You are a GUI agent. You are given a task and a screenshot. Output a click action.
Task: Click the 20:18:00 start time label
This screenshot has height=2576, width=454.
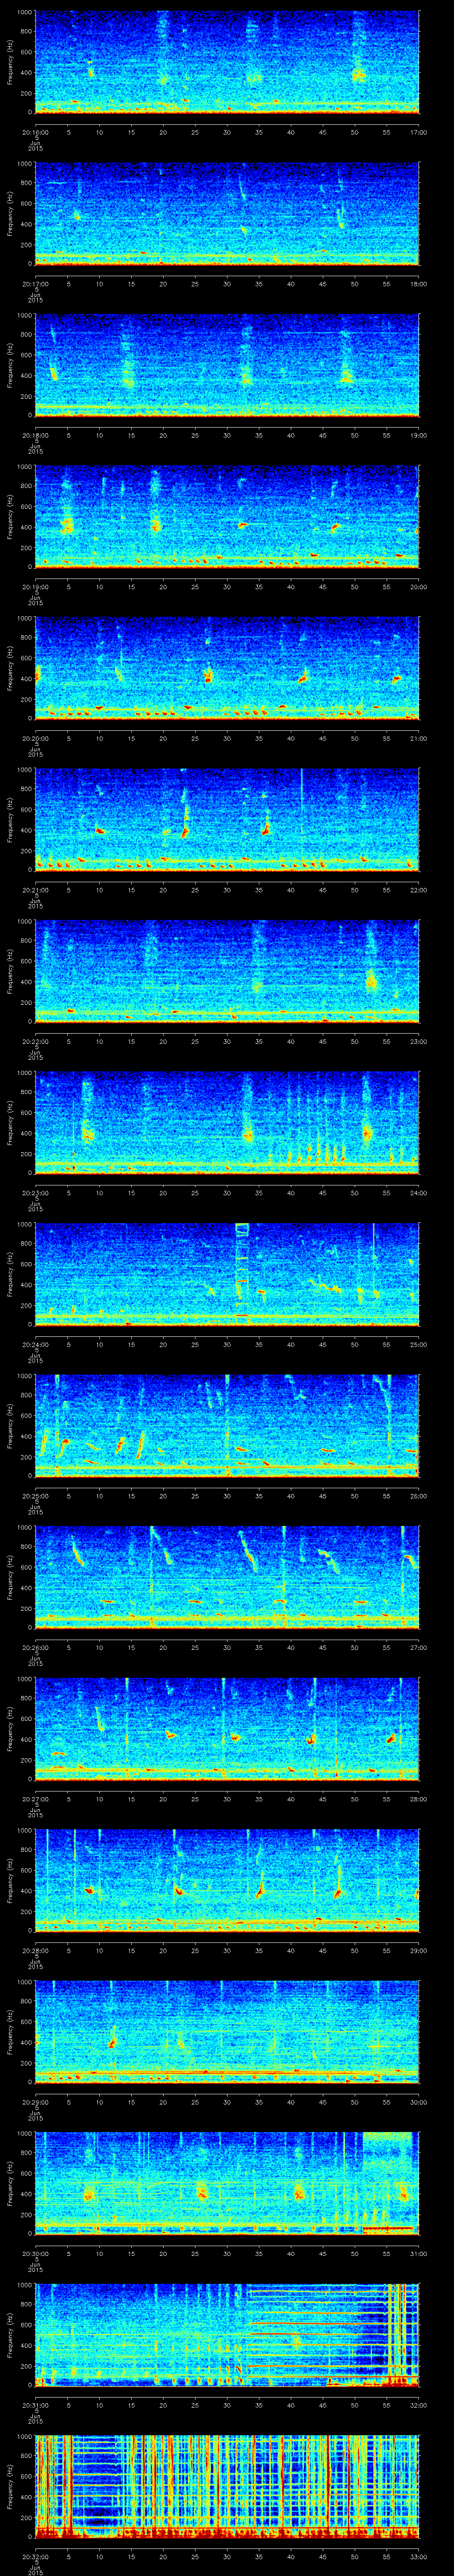coord(35,435)
